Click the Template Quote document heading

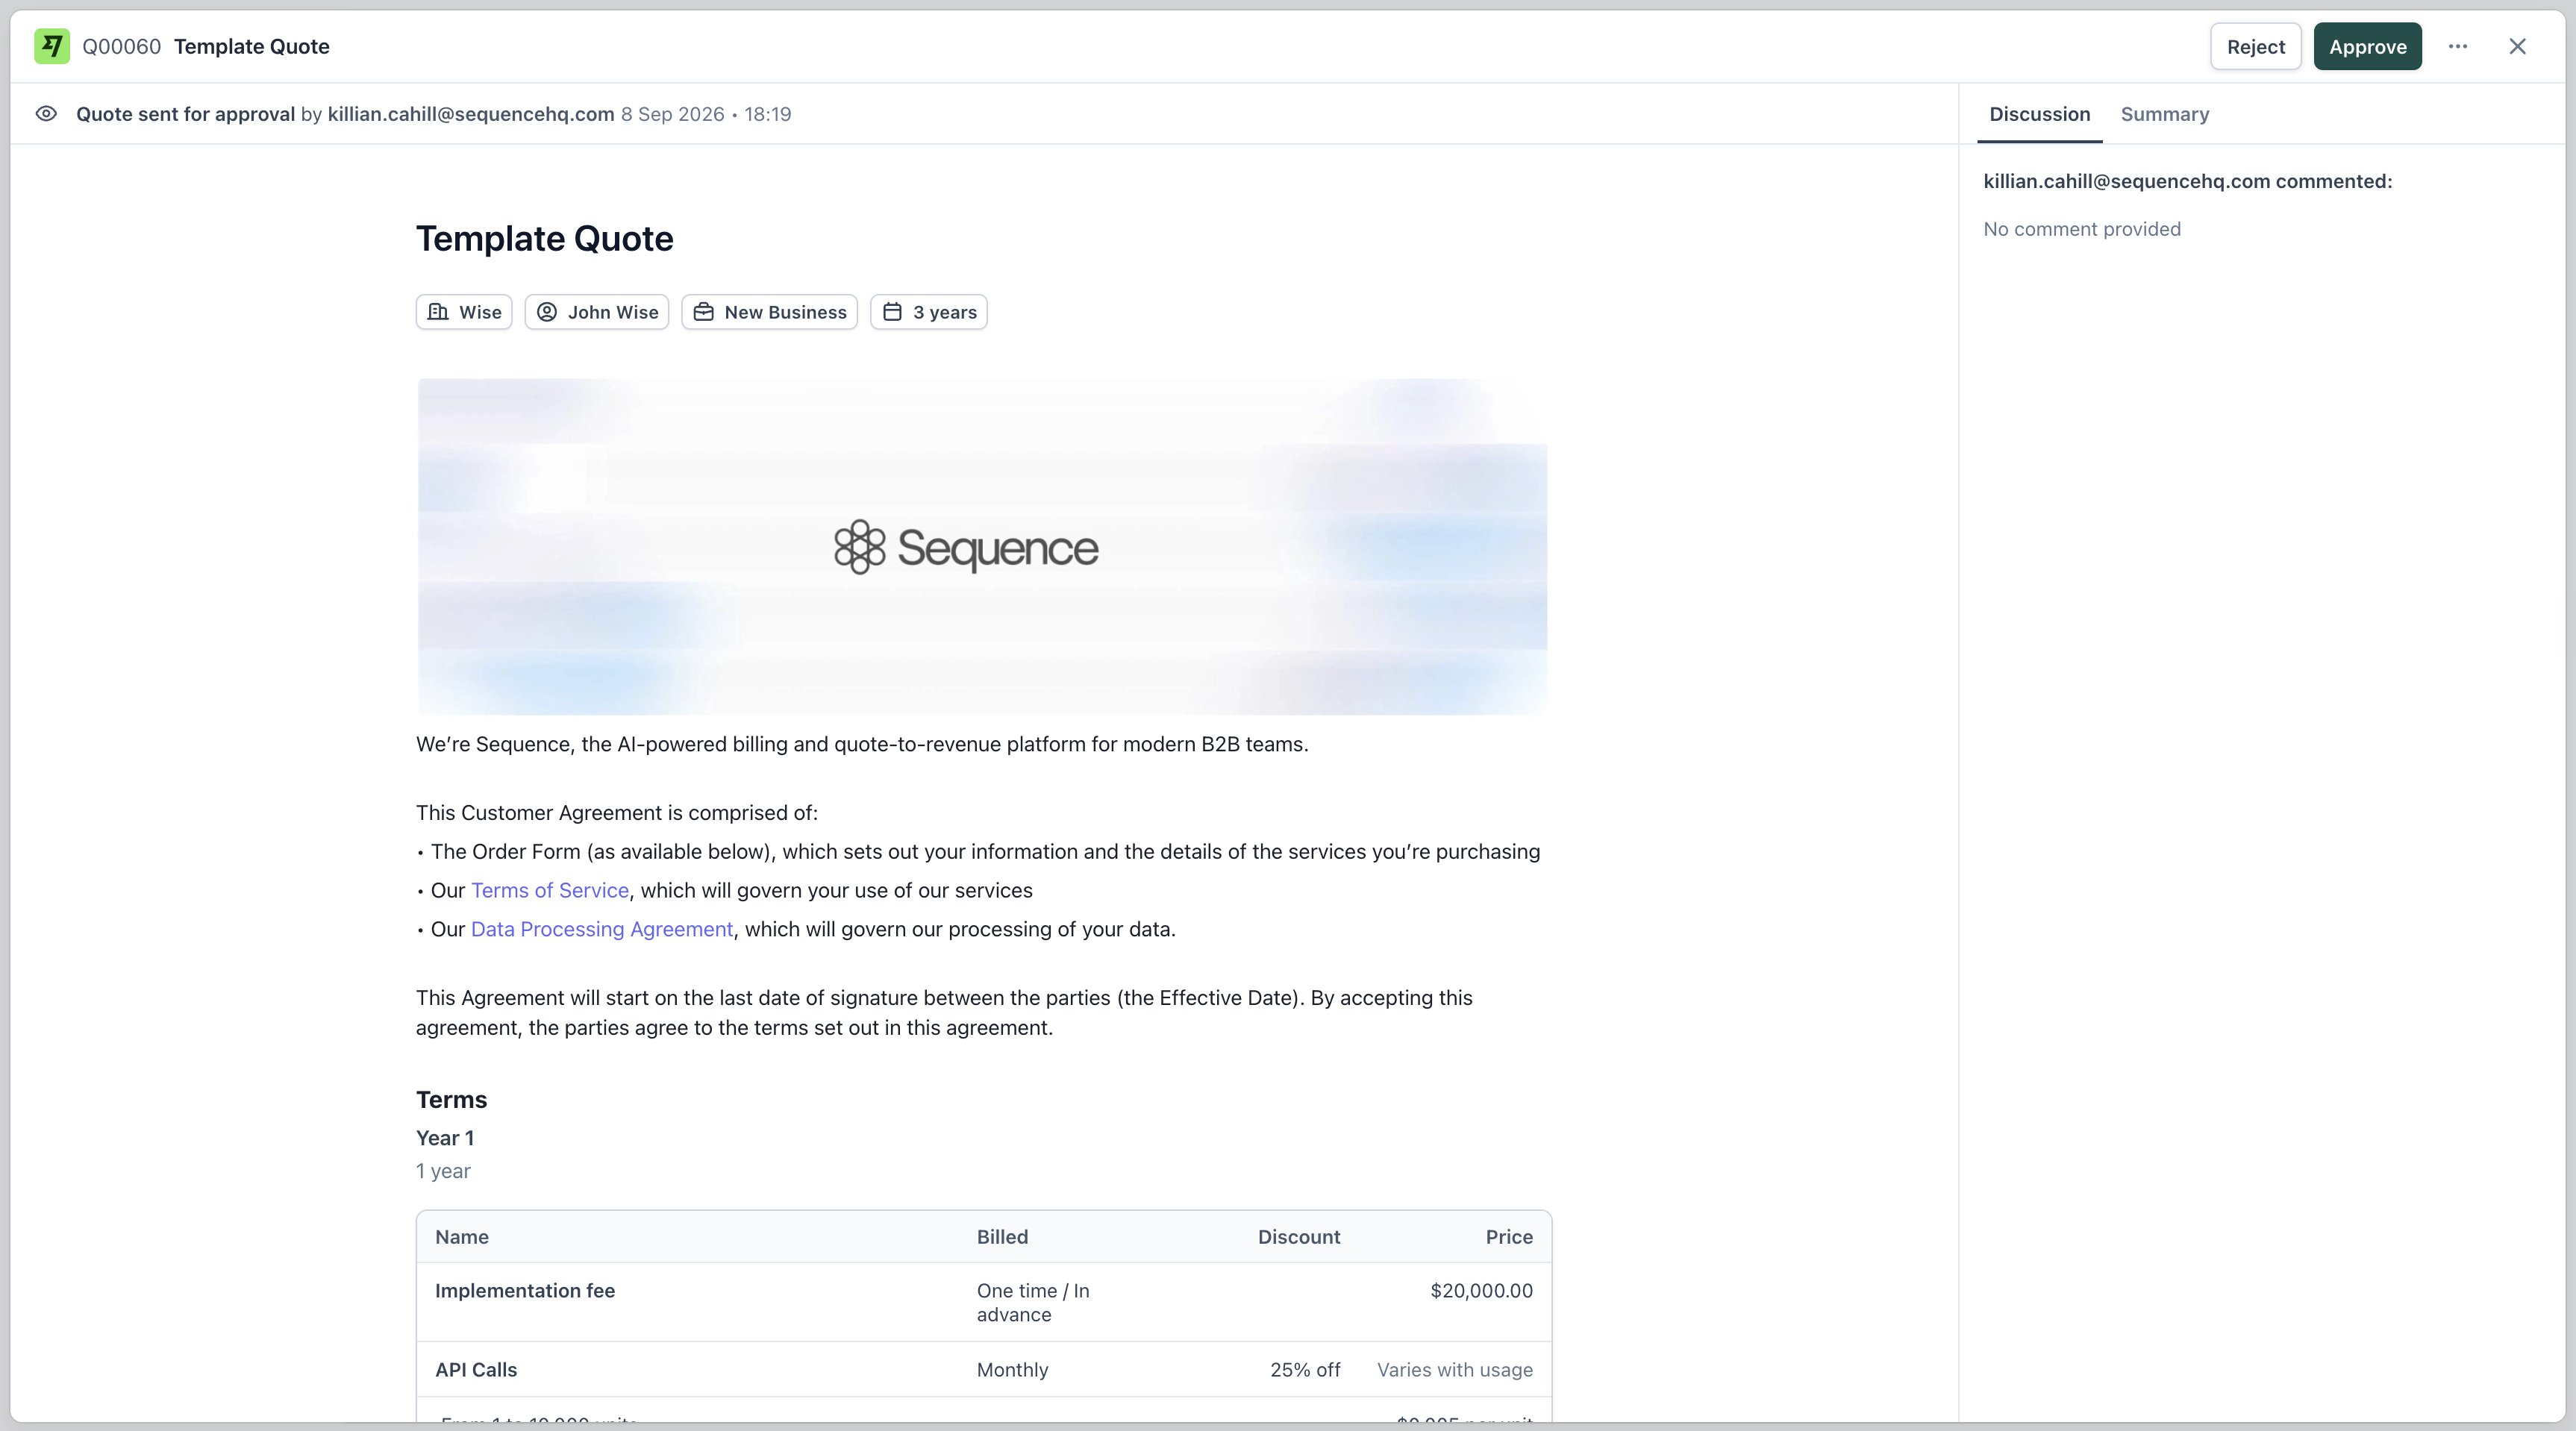click(x=545, y=239)
